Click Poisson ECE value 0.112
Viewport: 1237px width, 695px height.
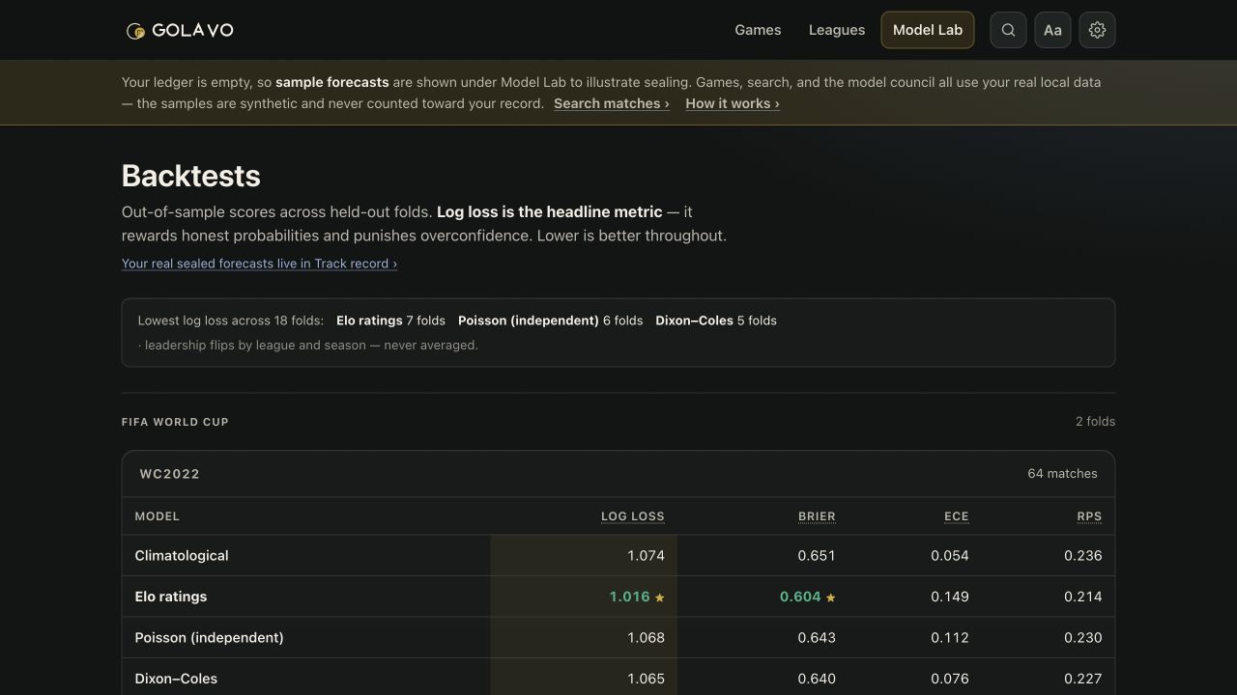(950, 638)
